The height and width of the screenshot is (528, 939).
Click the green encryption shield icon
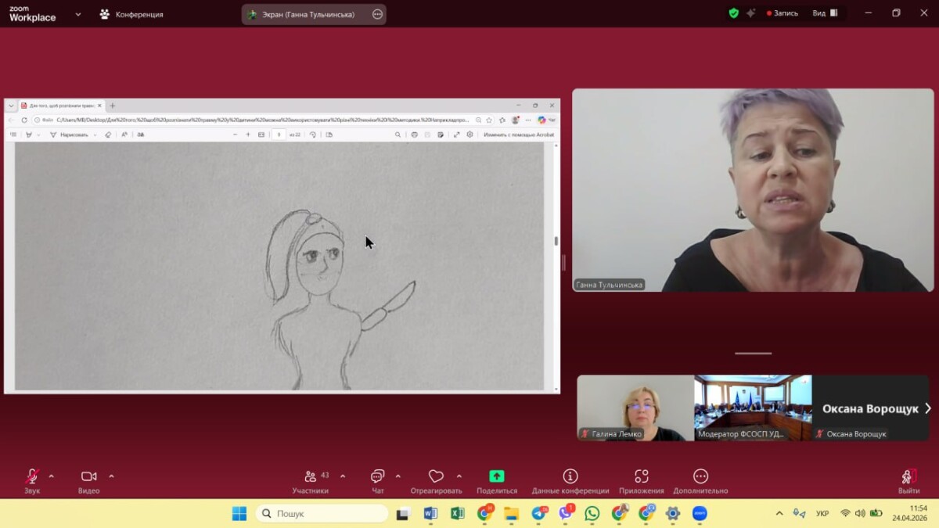(733, 13)
